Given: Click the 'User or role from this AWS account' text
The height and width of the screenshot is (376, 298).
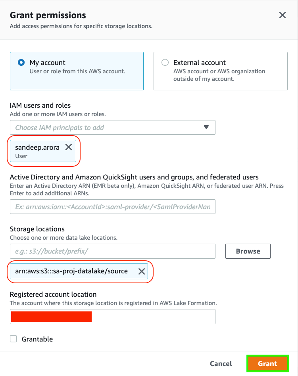Looking at the screenshot, I should pyautogui.click(x=77, y=71).
